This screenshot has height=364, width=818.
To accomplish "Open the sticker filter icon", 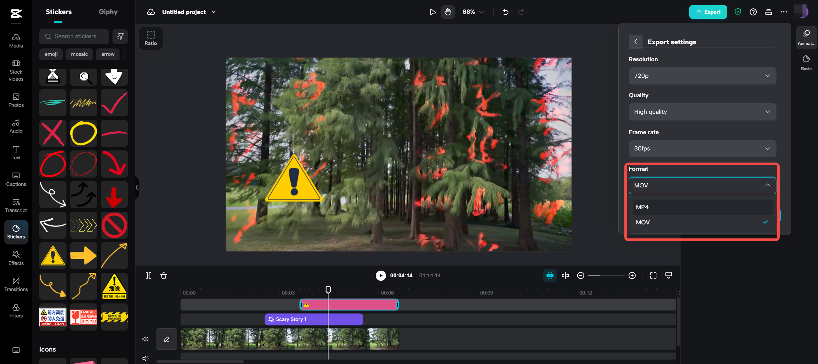I will [120, 37].
